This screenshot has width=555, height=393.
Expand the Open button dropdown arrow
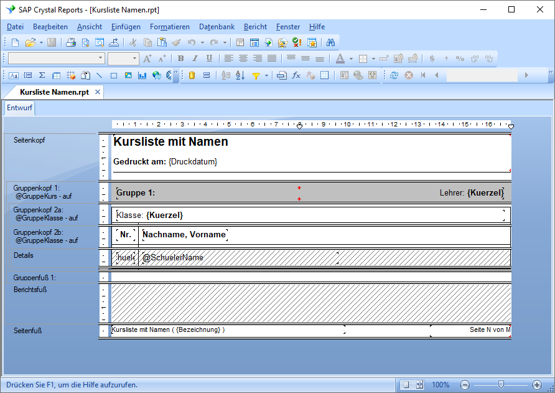click(41, 43)
